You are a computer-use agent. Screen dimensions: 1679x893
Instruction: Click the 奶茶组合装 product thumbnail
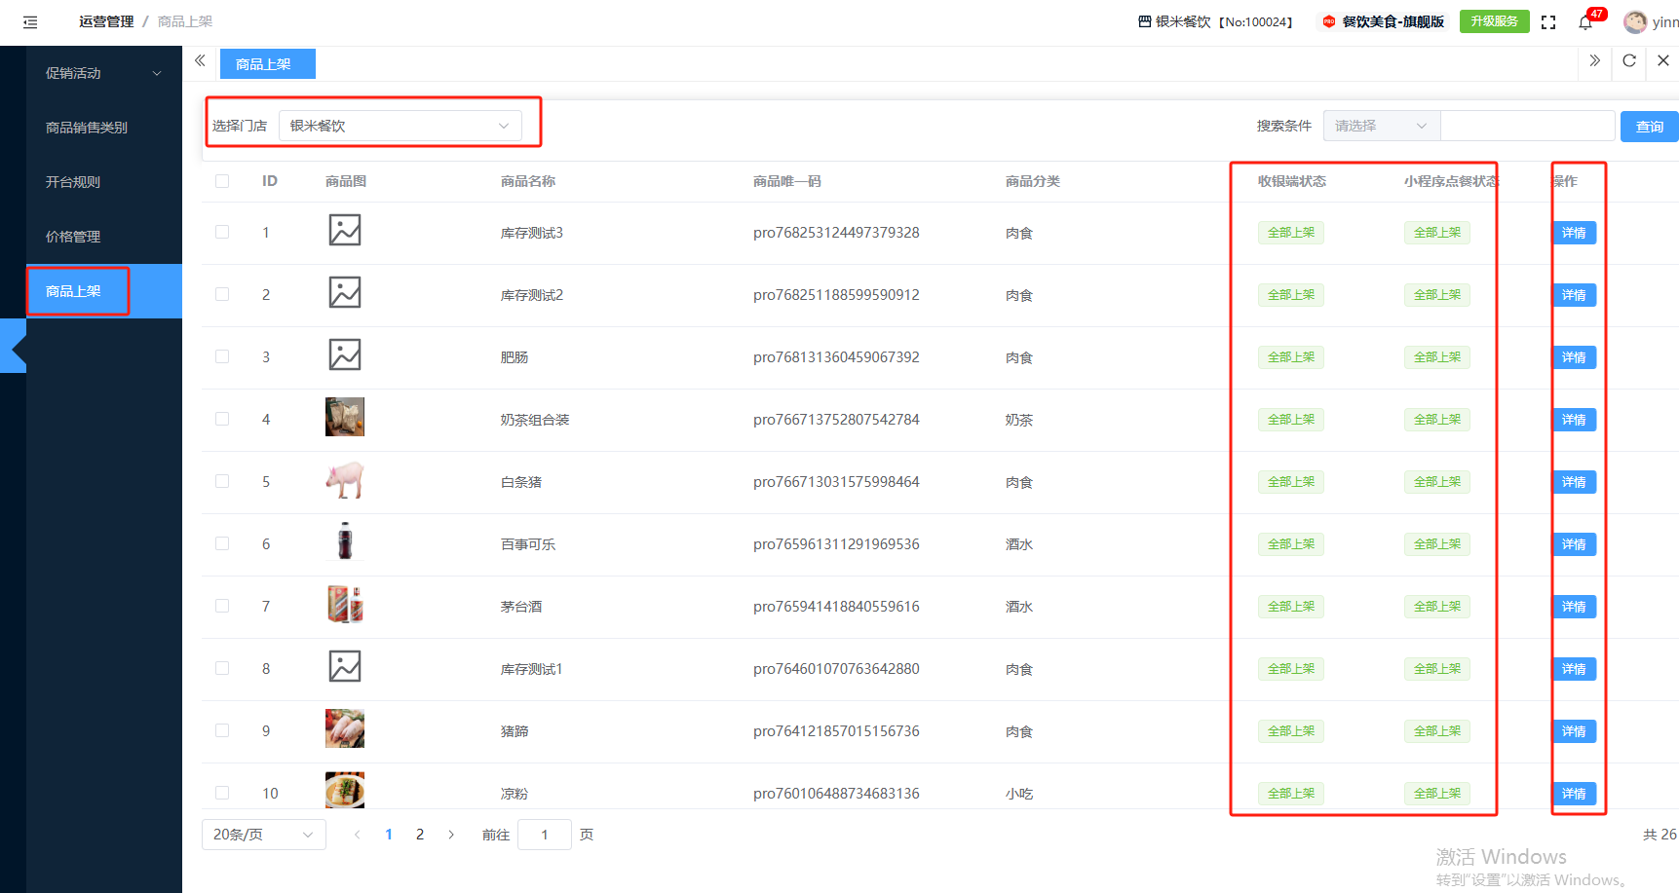point(345,418)
